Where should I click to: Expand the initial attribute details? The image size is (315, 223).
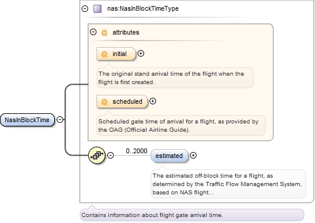141,54
